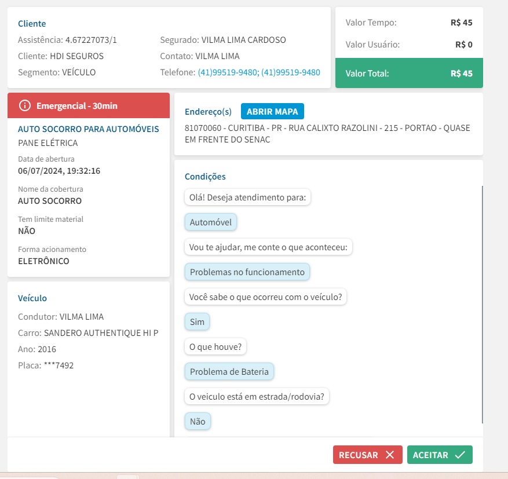Screen dimensions: 508x479
Task: Click the 'Sim' answer bubble
Action: click(197, 321)
